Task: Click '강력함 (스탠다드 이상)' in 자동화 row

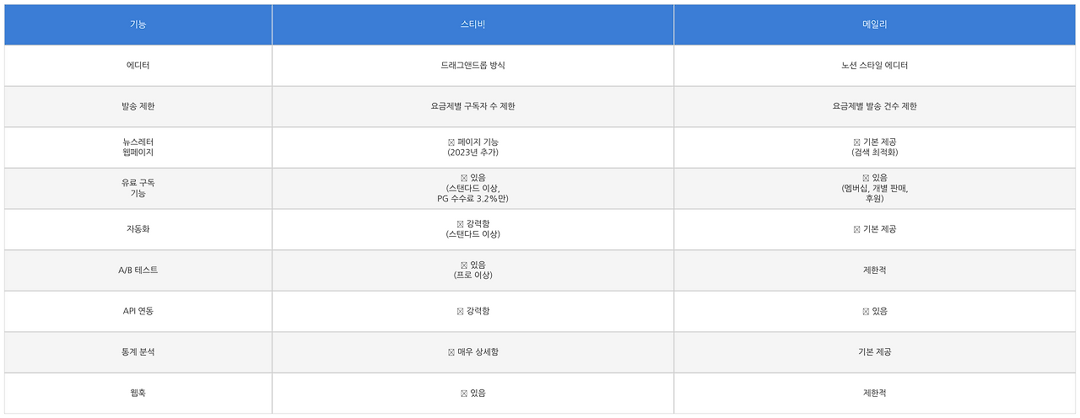Action: pyautogui.click(x=472, y=229)
